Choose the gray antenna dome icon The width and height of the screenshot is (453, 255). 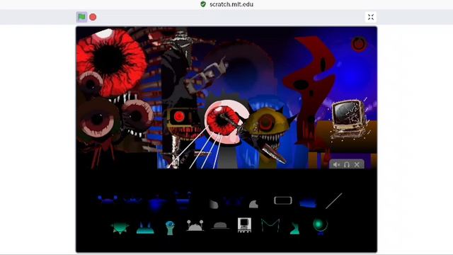[x=195, y=225]
